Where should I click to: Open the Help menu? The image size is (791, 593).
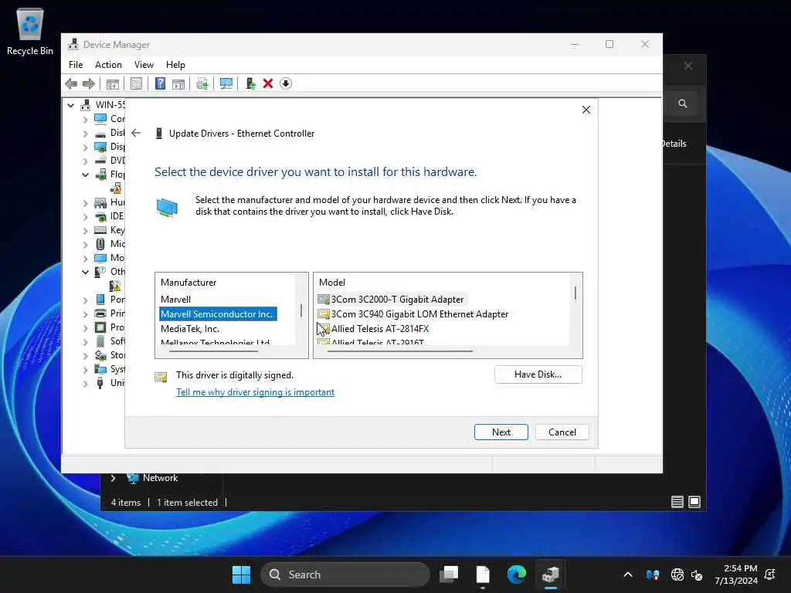coord(175,65)
